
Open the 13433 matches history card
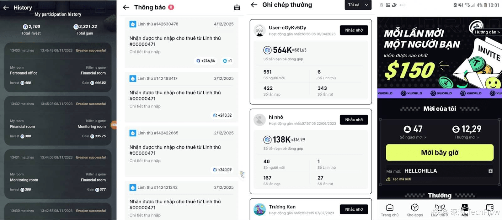(58, 67)
